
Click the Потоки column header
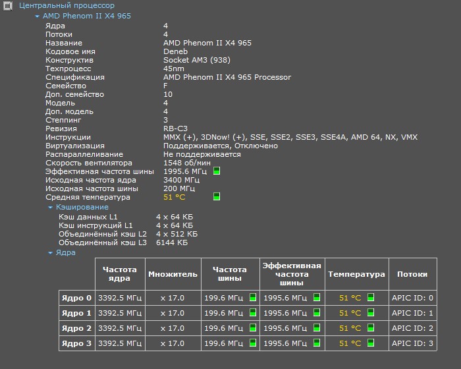pos(412,274)
